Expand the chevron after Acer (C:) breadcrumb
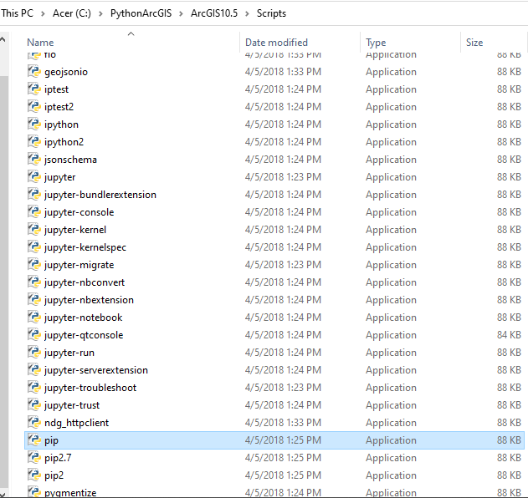528x498 pixels. (x=101, y=14)
